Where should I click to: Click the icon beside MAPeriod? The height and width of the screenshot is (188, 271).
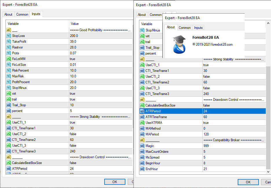[142, 134]
